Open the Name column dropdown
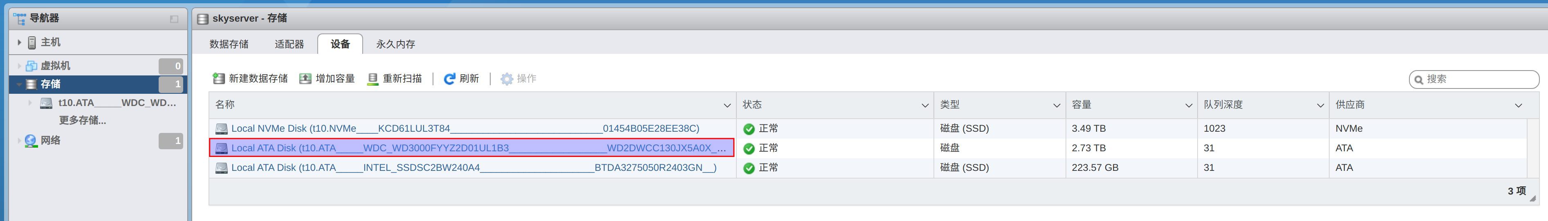This screenshot has width=1548, height=221. point(727,106)
